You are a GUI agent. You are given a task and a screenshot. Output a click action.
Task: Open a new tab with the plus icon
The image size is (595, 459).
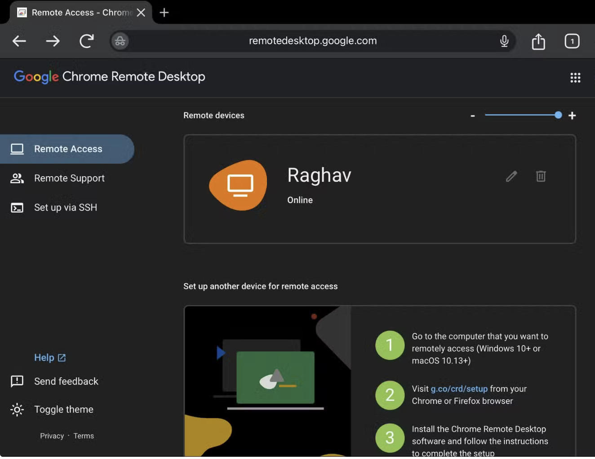(164, 13)
